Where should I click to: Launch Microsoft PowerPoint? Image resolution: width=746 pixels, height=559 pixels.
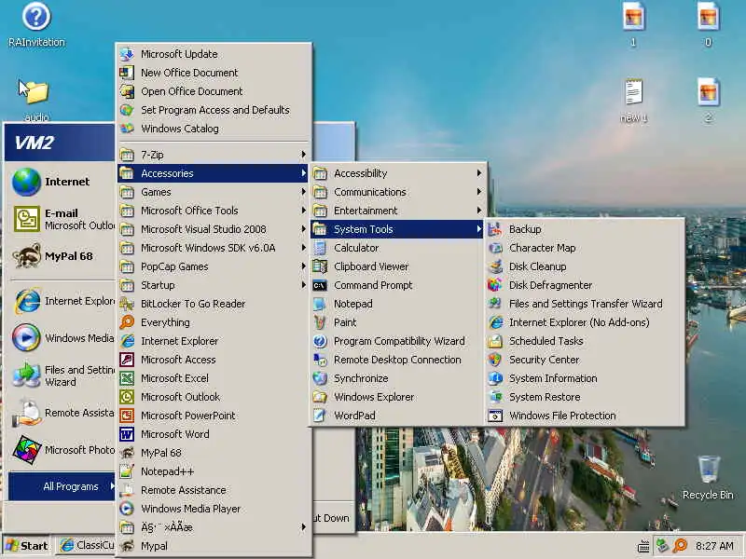click(x=214, y=416)
